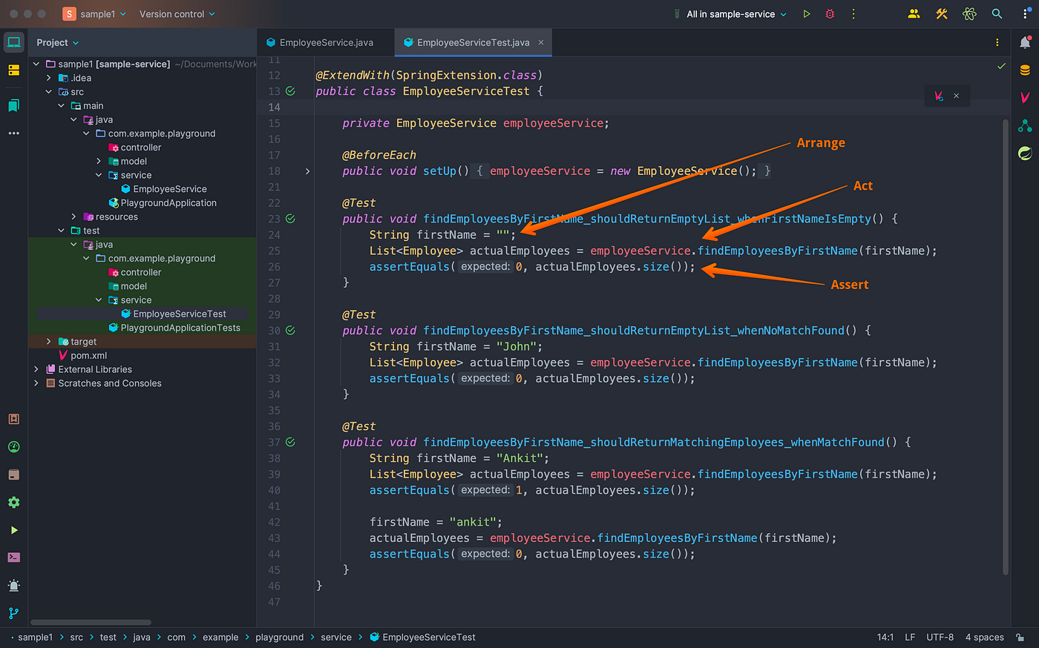This screenshot has height=648, width=1039.
Task: Open the Bookmarks tool window
Action: (13, 106)
